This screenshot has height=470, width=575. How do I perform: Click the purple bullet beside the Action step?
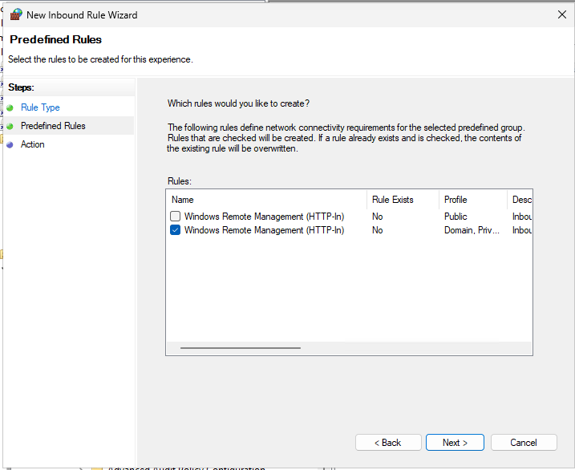click(10, 145)
